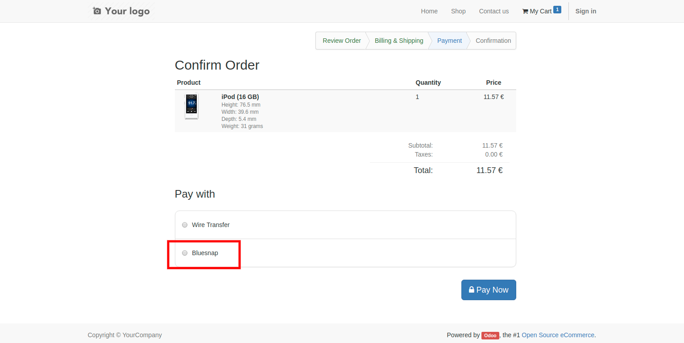Click the iPod (16 GB) product name

(240, 97)
